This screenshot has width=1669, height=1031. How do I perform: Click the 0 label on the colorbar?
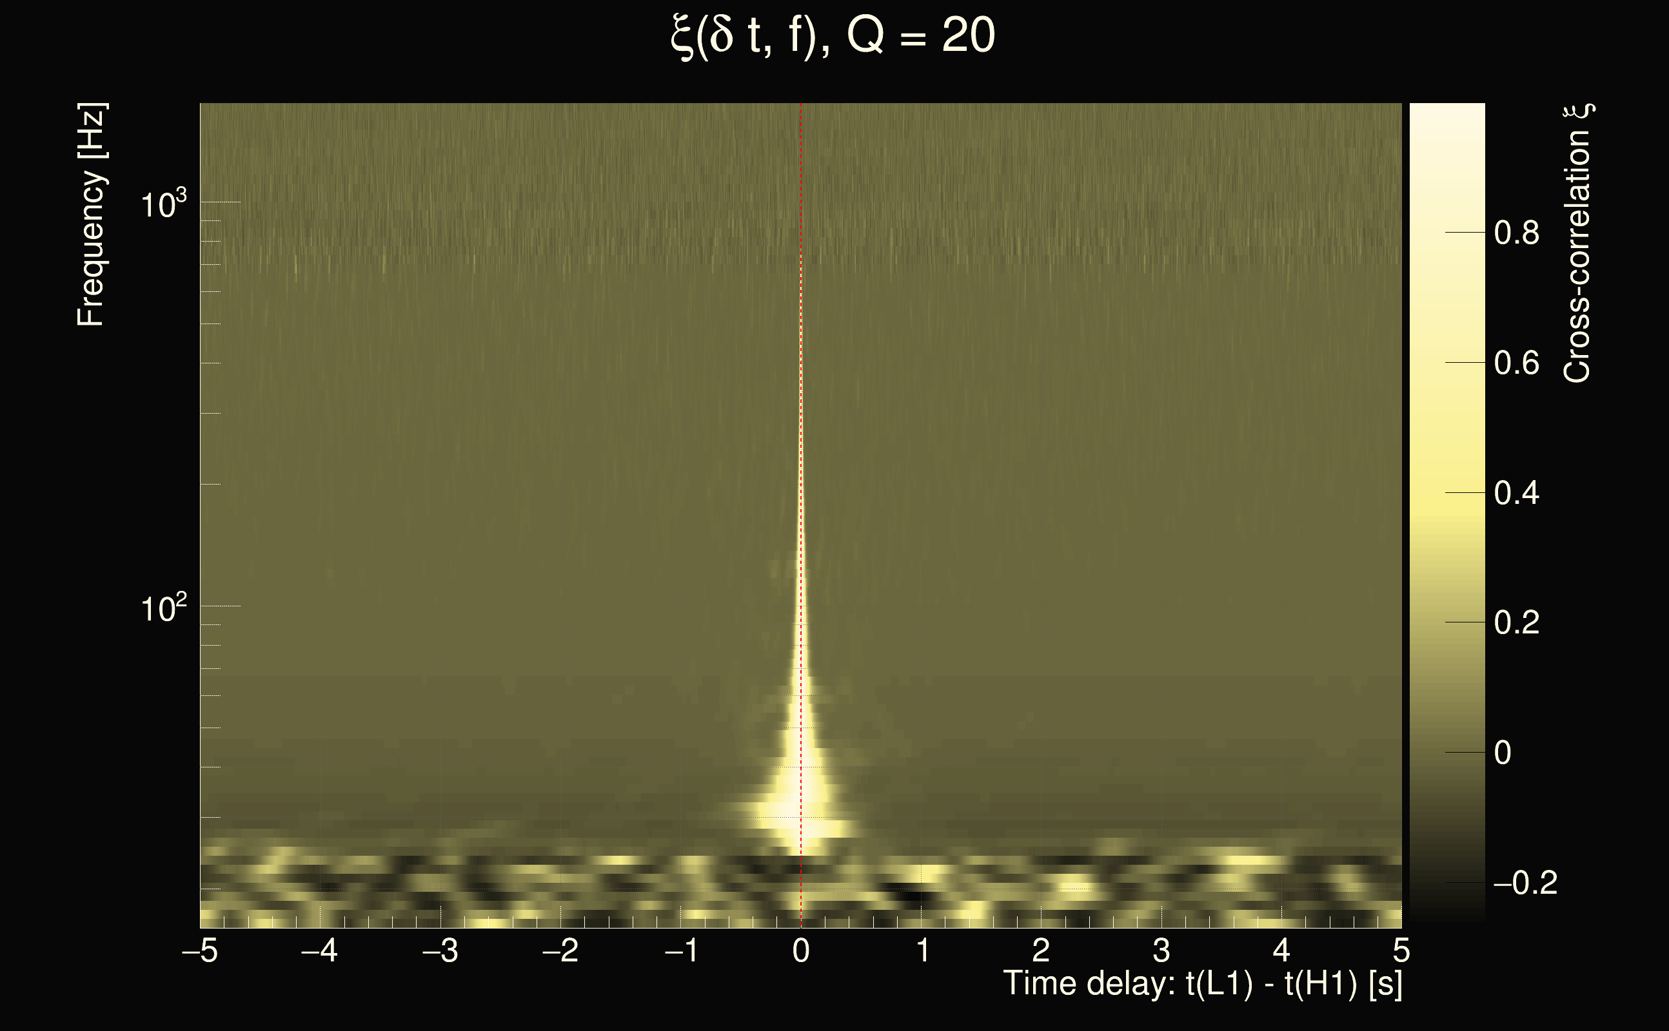[1503, 753]
